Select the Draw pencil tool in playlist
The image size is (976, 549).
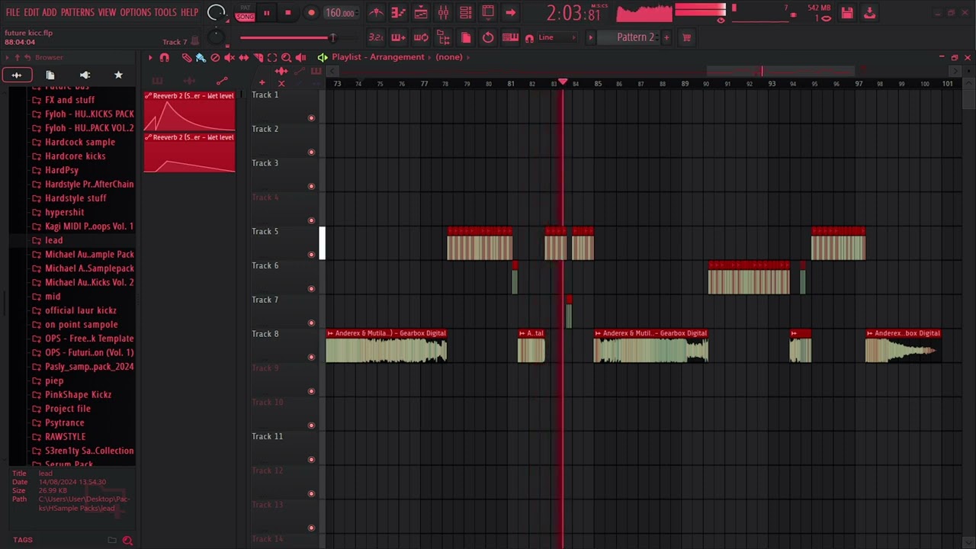(187, 57)
